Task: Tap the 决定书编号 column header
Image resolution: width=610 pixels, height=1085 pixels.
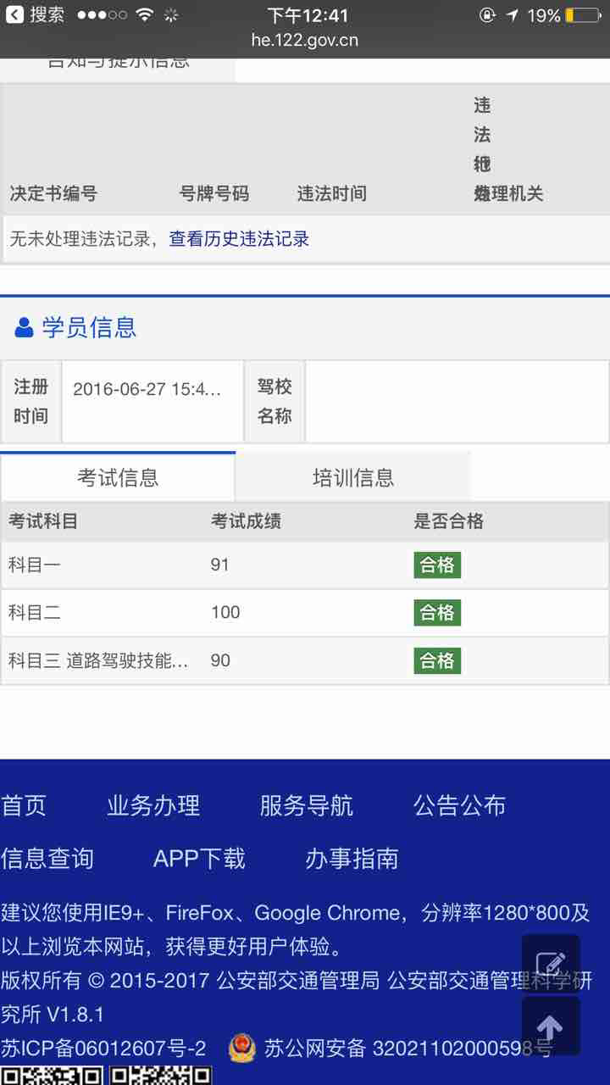Action: pyautogui.click(x=53, y=193)
